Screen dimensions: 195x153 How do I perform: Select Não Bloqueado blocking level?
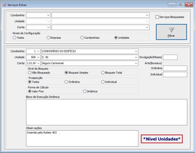(30, 73)
